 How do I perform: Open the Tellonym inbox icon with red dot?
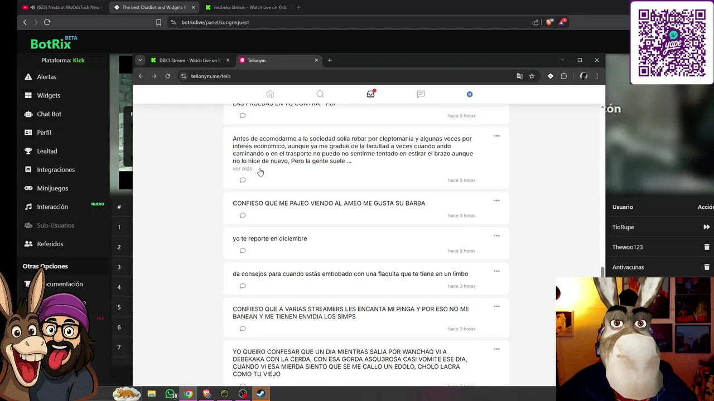point(370,94)
